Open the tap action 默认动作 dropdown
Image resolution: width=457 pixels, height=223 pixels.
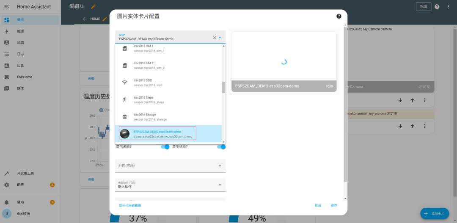170,185
